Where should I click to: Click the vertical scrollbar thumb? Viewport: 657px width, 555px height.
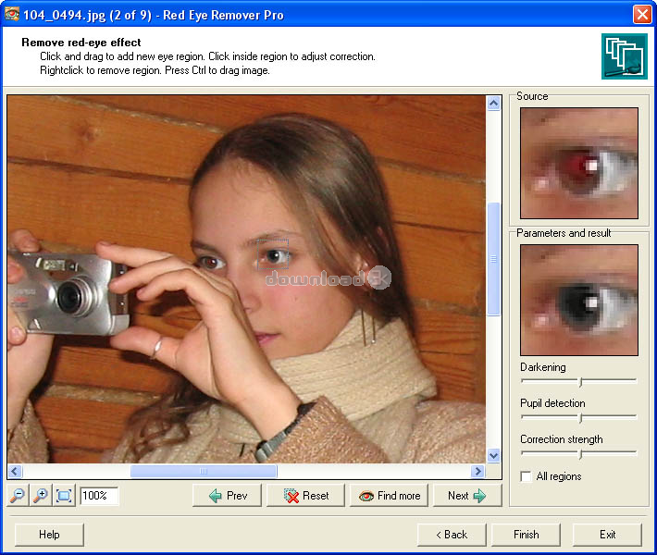493,259
